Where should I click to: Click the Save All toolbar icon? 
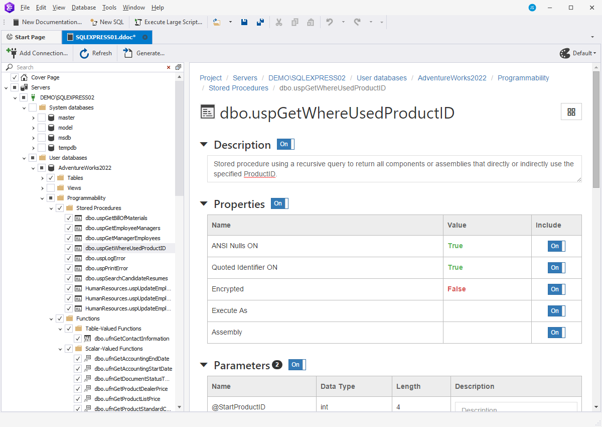point(260,22)
